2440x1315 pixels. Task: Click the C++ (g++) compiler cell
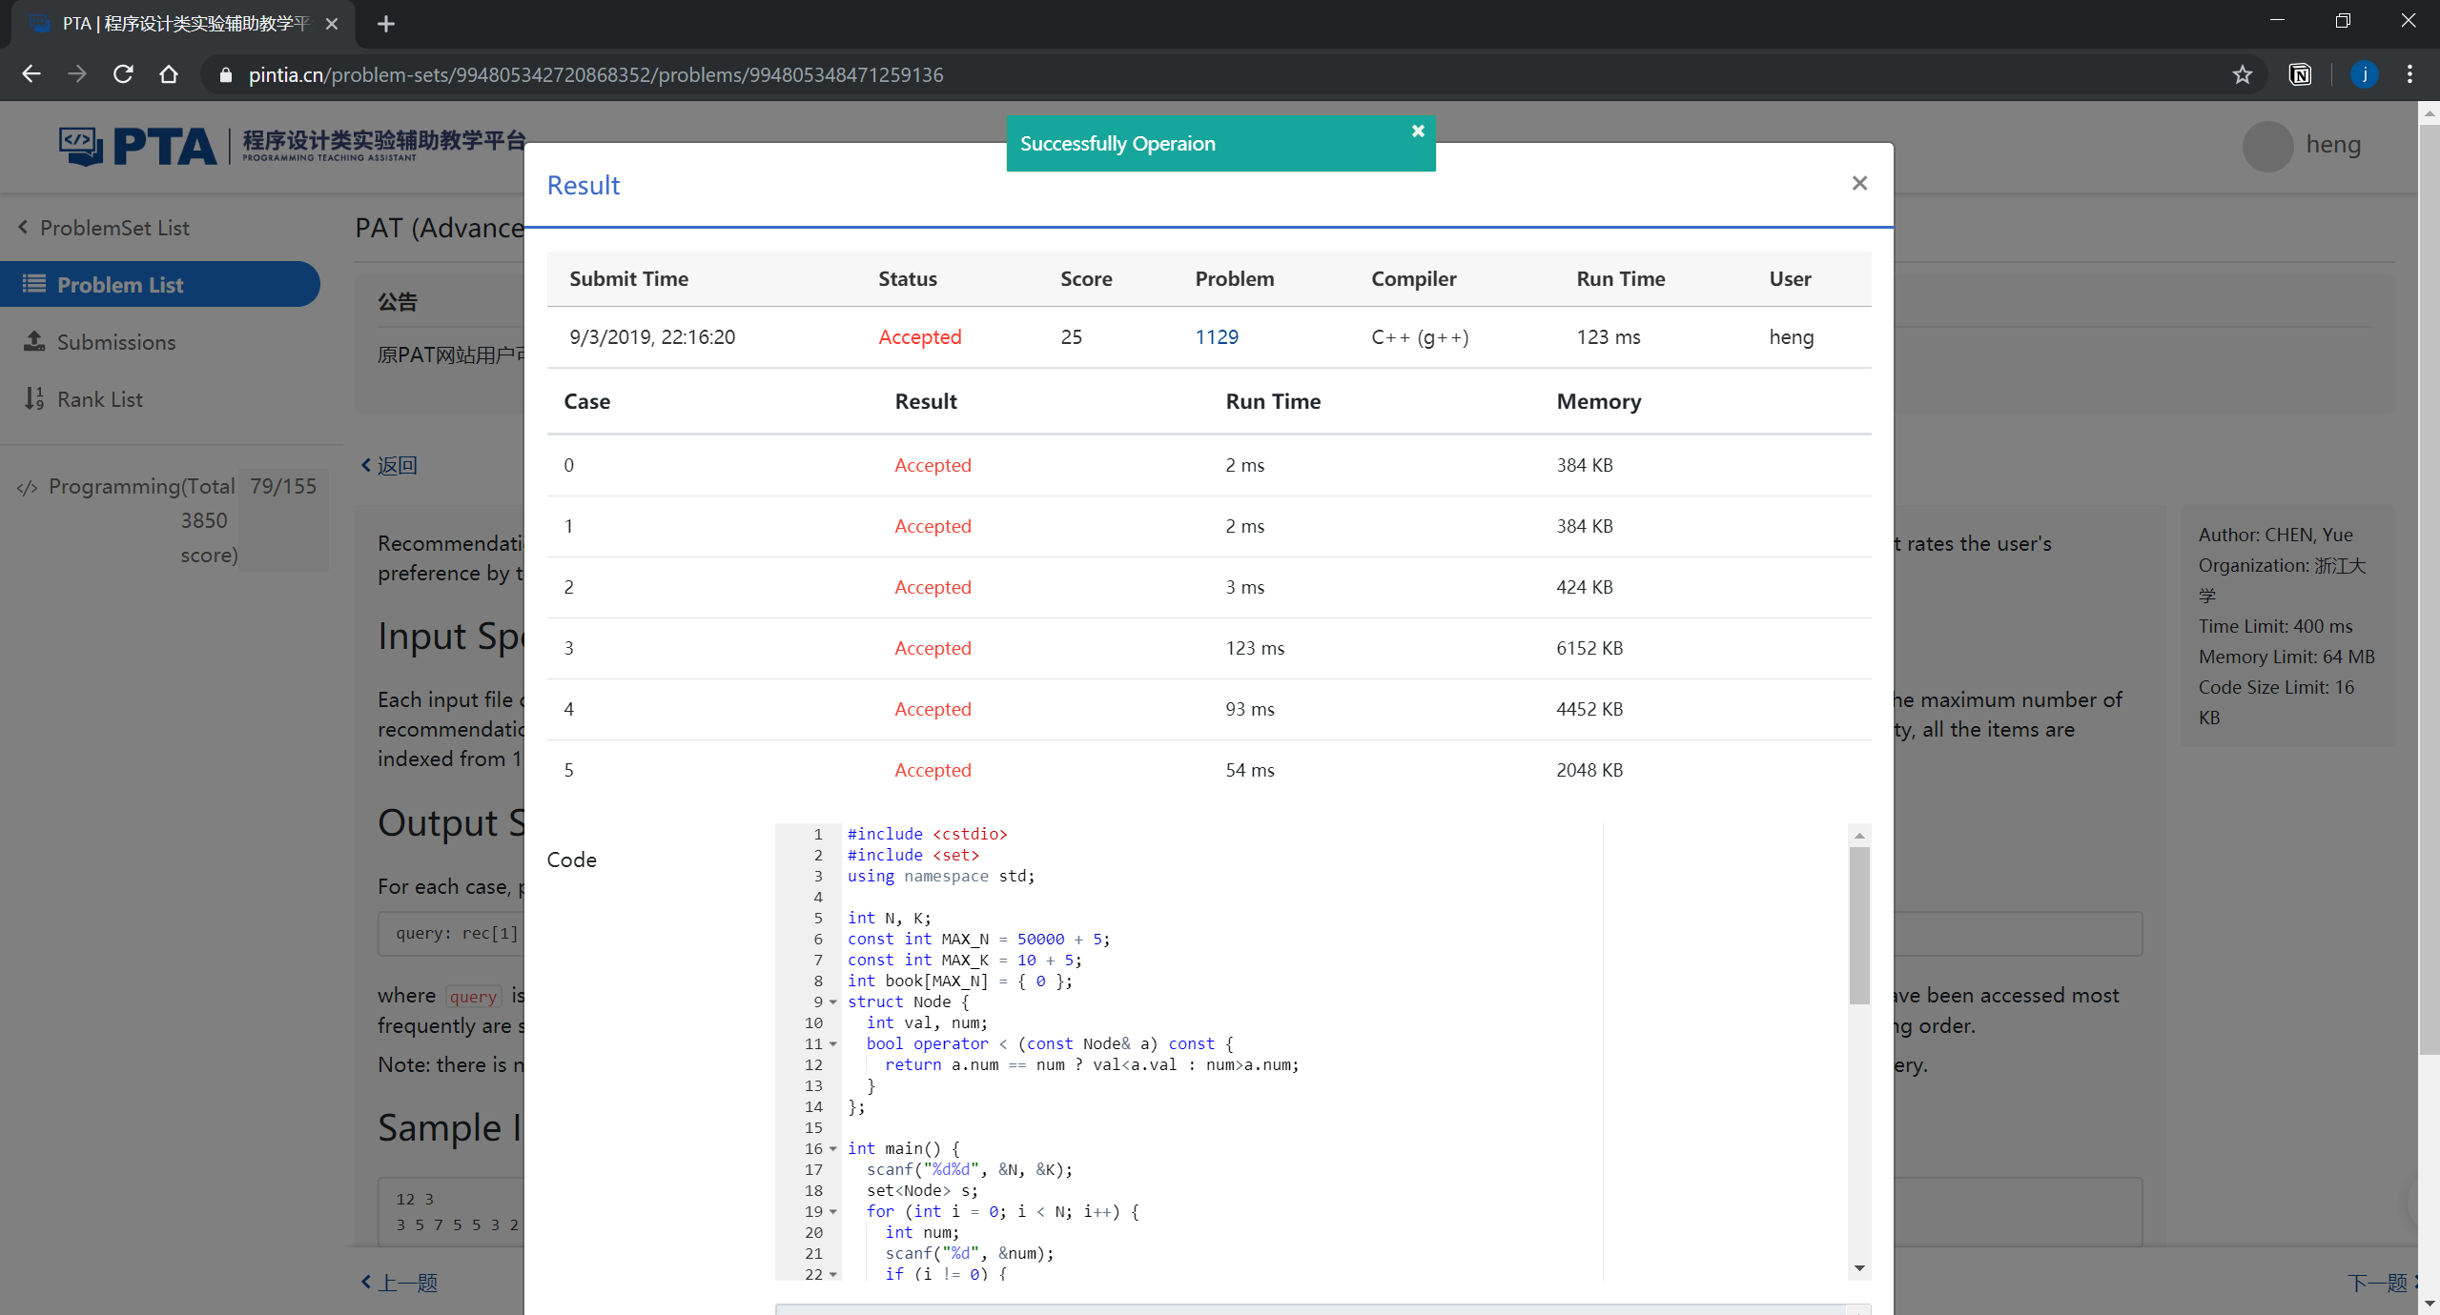(x=1419, y=336)
